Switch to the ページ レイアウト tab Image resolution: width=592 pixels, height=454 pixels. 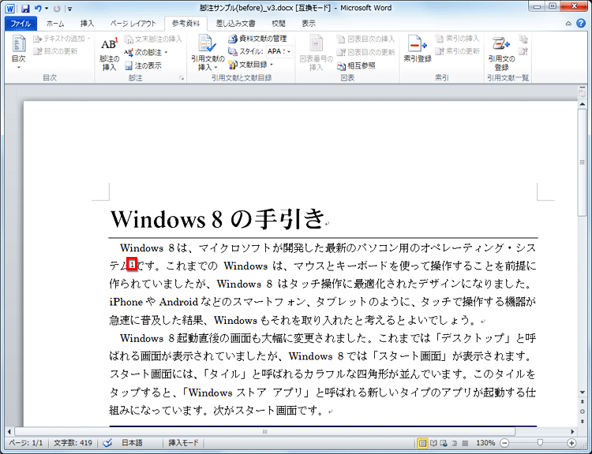[133, 24]
